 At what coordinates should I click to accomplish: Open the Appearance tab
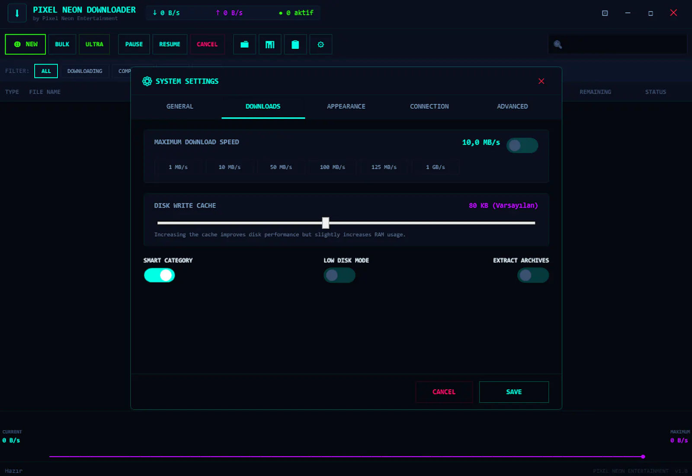(x=346, y=106)
